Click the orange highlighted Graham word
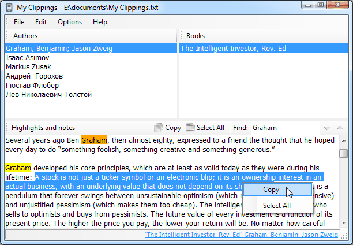The height and width of the screenshot is (245, 353). [95, 140]
